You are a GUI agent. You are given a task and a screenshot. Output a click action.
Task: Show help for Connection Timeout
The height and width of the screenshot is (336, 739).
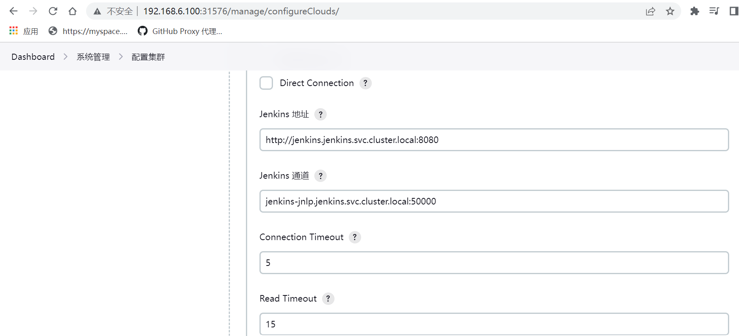[355, 237]
